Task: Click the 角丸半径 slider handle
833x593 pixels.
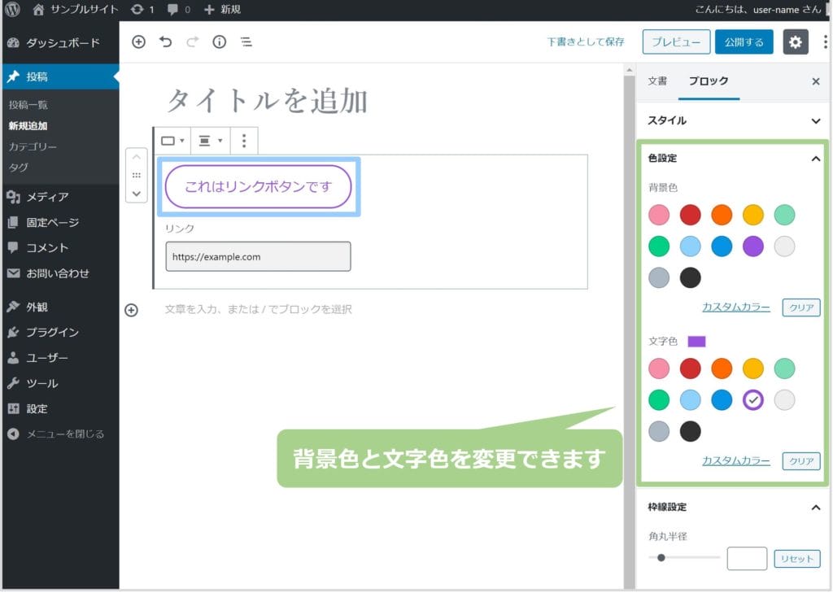Action: coord(661,558)
